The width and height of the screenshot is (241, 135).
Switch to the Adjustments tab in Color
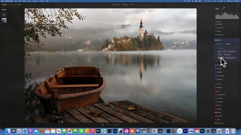tap(219, 44)
